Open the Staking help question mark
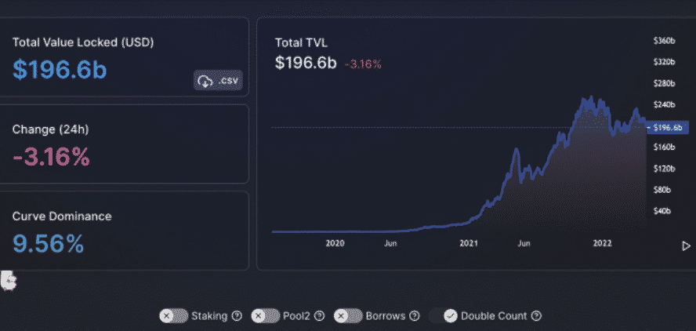This screenshot has width=696, height=331. [x=236, y=316]
